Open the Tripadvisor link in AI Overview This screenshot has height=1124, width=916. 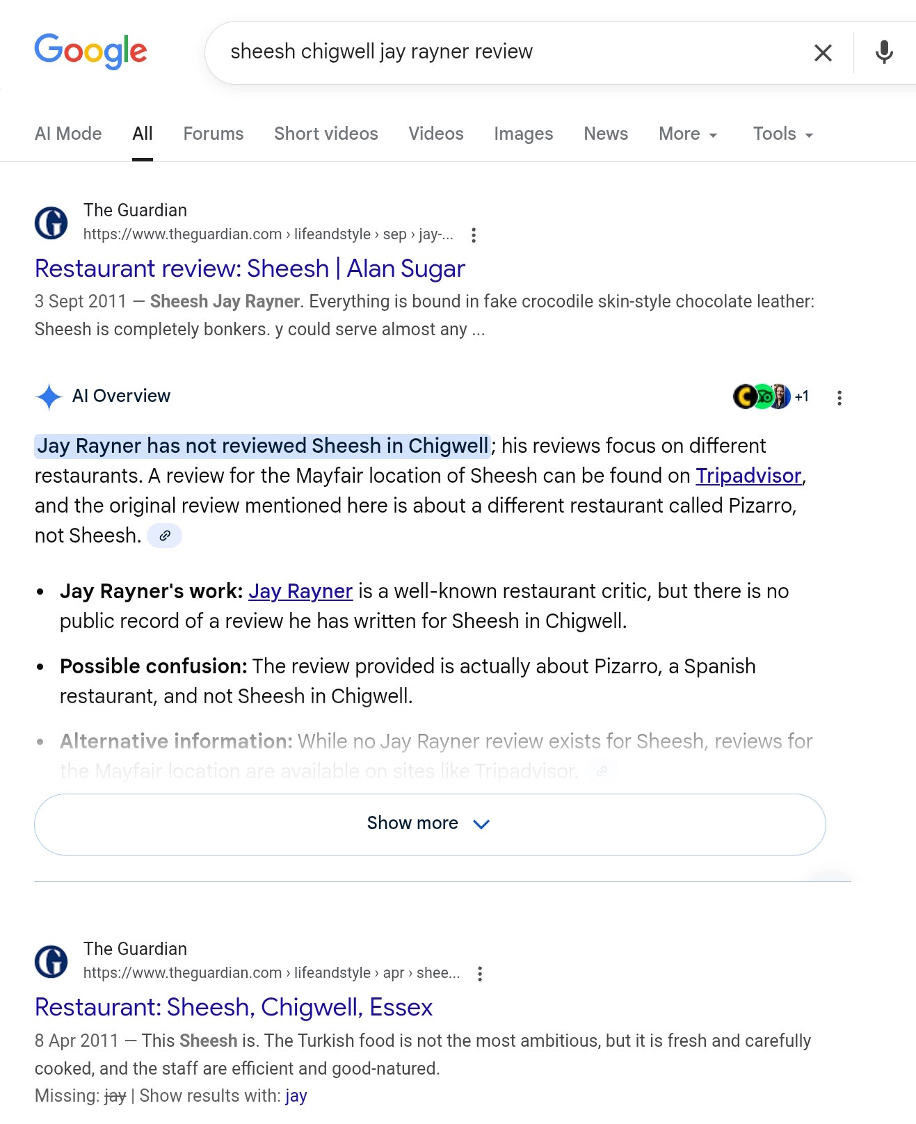[748, 476]
